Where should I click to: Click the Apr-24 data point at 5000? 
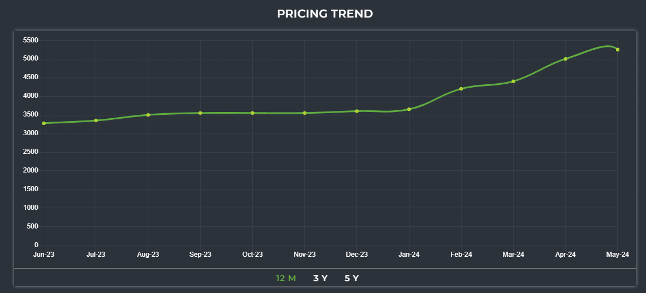tap(566, 59)
